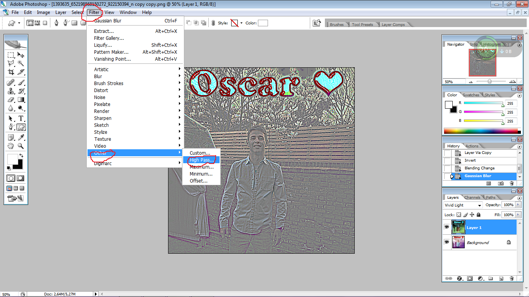
Task: Open Filter Gallery from Filter menu
Action: tap(136, 38)
